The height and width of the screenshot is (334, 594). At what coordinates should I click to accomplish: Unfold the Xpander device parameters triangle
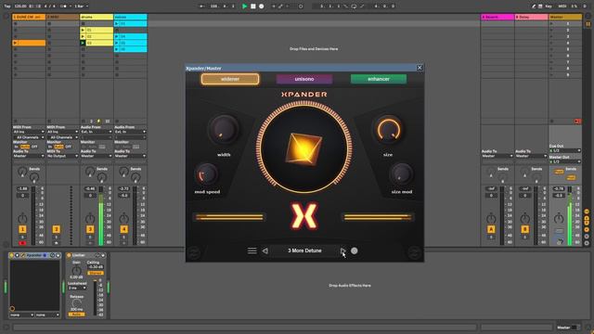pos(18,255)
